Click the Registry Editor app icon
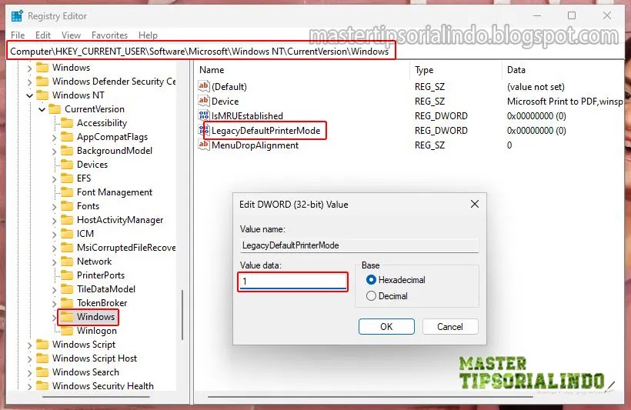Screen dimensions: 631x410 click(x=17, y=16)
